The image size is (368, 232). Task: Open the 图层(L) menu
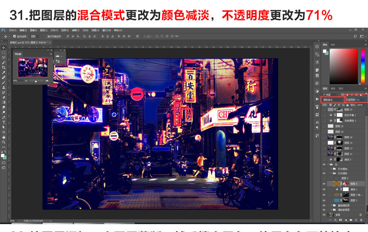44,30
